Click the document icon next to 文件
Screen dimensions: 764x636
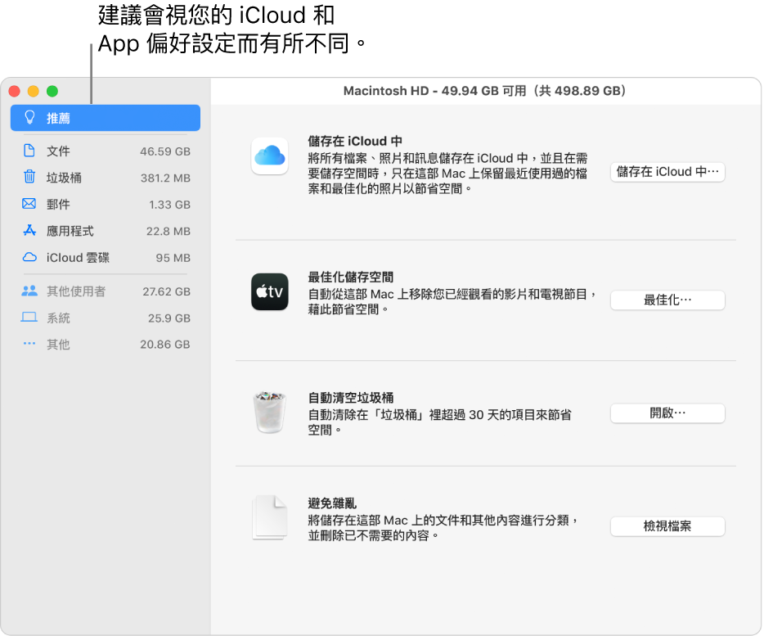tap(29, 151)
